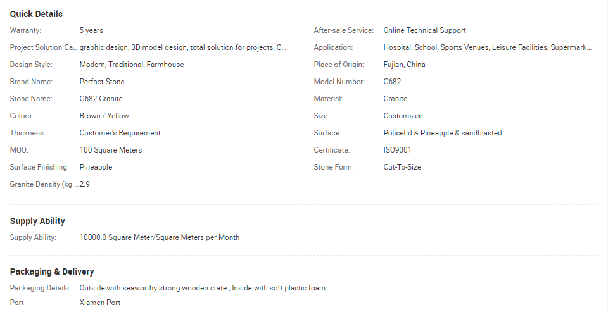Click the truncated project solution value text
The image size is (608, 312).
click(x=183, y=47)
